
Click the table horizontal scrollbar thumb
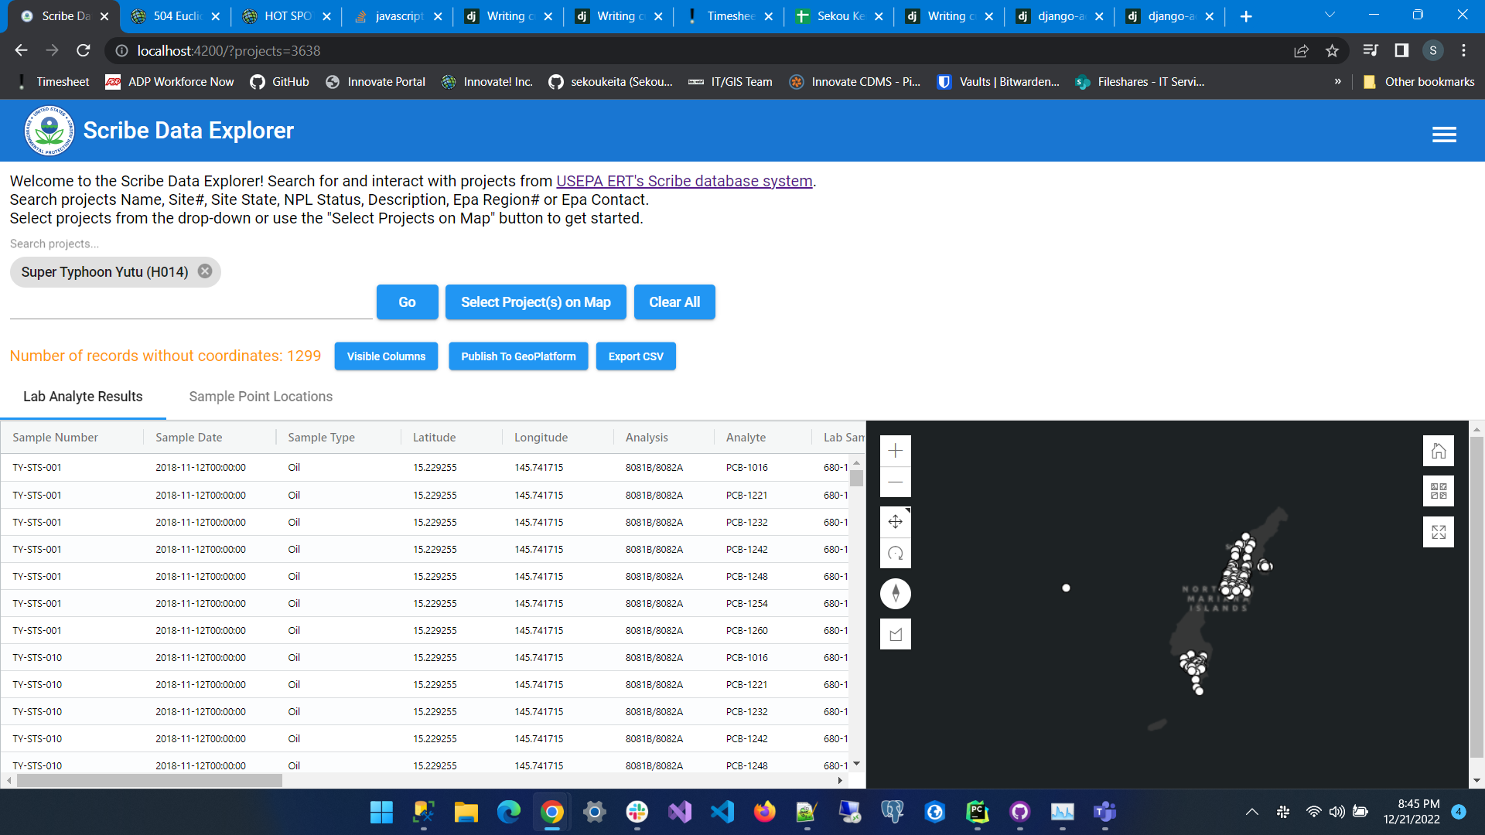pyautogui.click(x=149, y=781)
